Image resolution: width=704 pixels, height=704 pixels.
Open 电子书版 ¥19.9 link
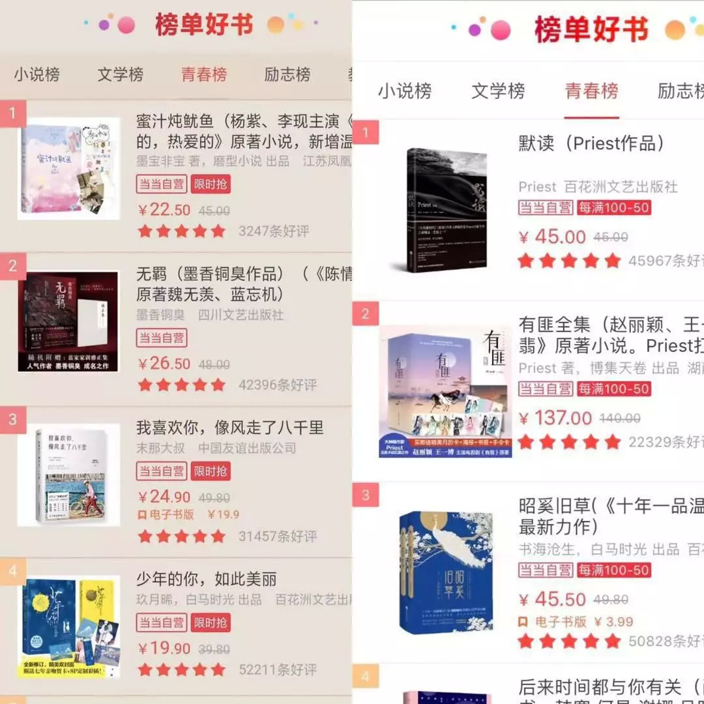[x=188, y=514]
